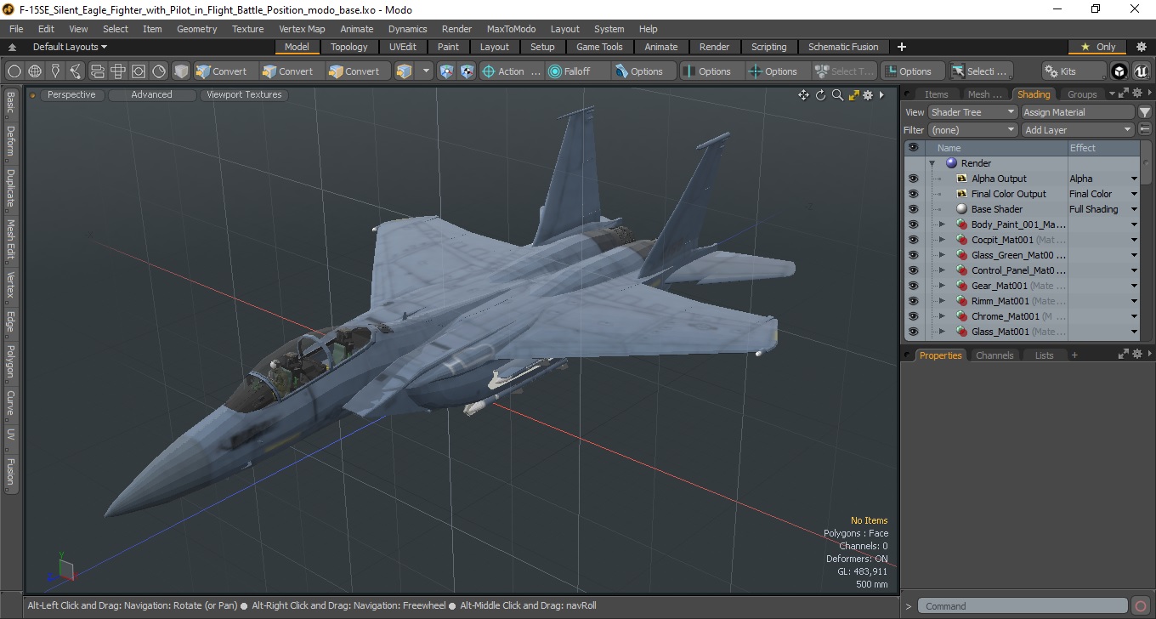Hide the Body_Paint_001 material layer
Screen dimensions: 1156x619
click(x=913, y=224)
